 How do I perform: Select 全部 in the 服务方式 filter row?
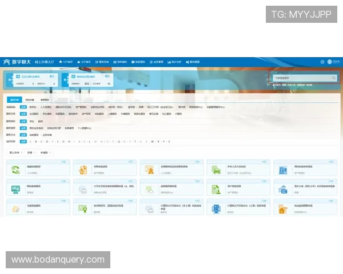click(x=23, y=135)
